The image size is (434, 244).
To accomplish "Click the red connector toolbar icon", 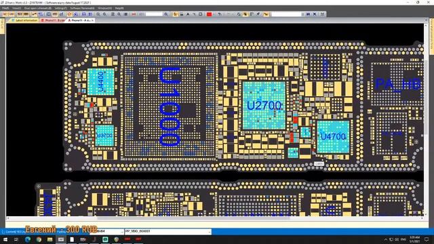I will pos(134,14).
